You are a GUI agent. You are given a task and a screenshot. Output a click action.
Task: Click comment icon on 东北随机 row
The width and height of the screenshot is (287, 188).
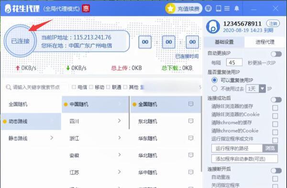point(191,121)
